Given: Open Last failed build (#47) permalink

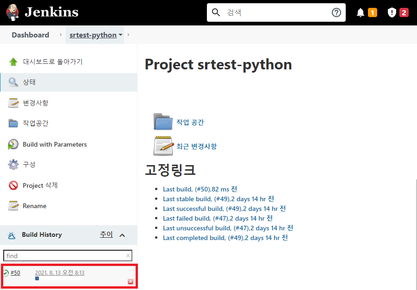Looking at the screenshot, I should coord(218,218).
